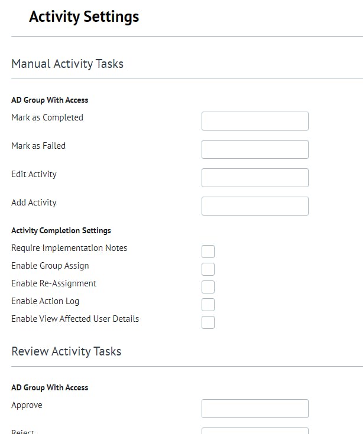Check the Enable Action Log box
363x434 pixels.
click(x=208, y=305)
